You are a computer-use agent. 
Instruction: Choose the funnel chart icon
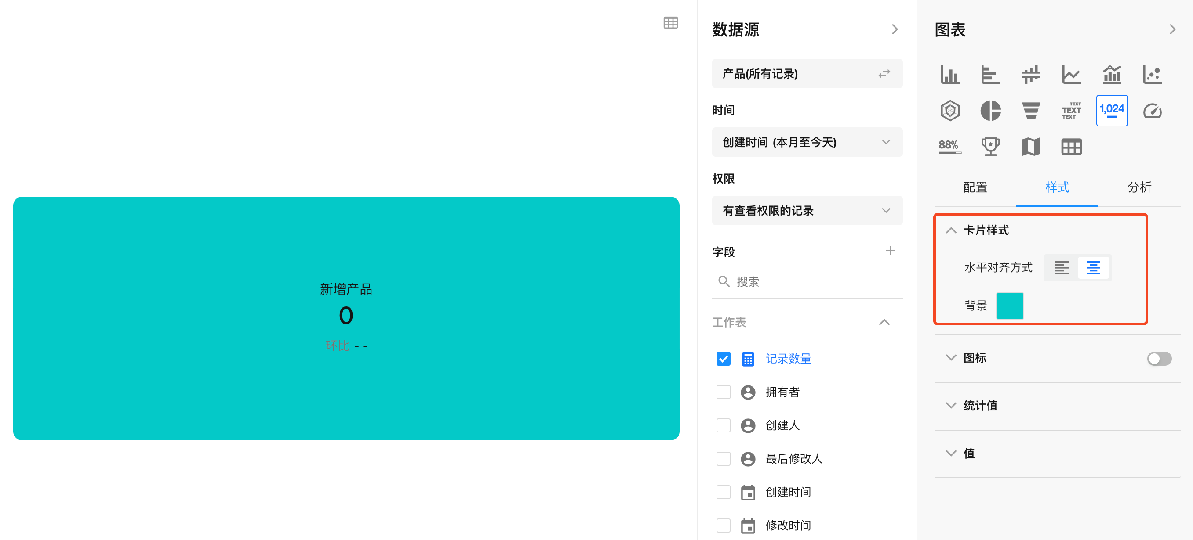(x=1030, y=111)
